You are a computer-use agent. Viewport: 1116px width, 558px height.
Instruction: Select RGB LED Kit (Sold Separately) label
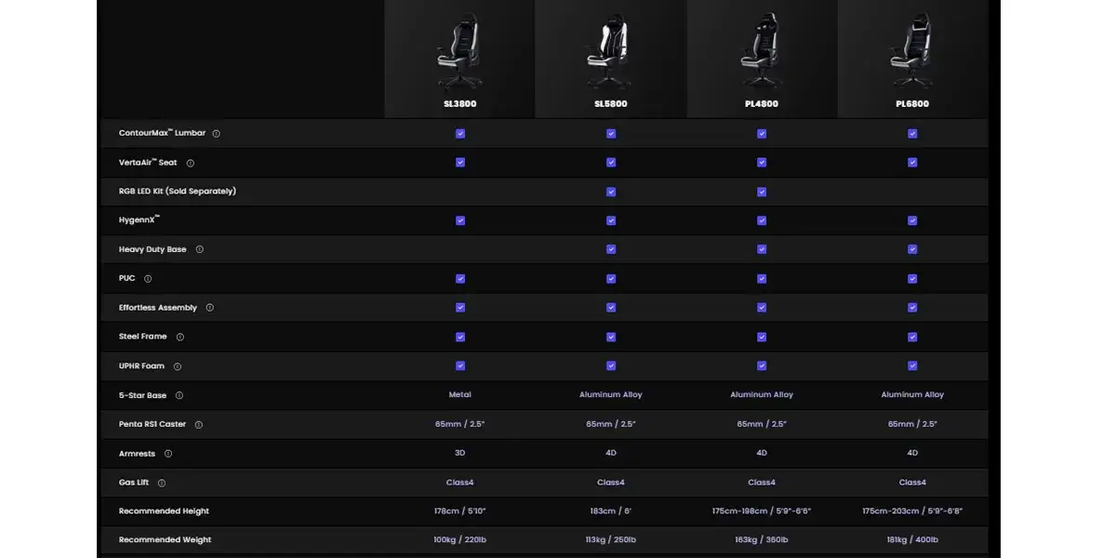point(178,192)
